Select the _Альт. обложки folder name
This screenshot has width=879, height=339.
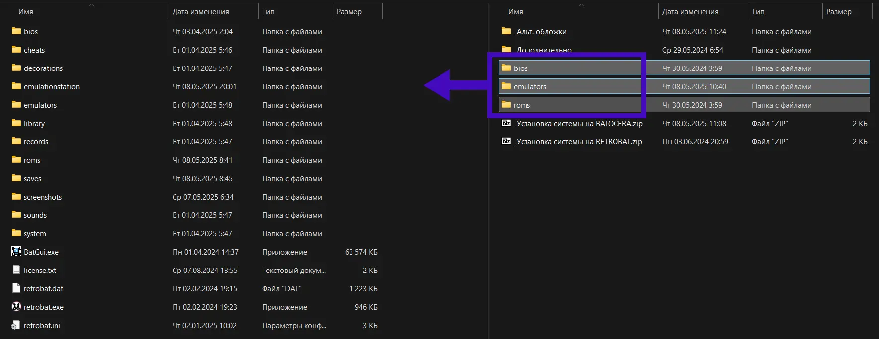pos(540,31)
